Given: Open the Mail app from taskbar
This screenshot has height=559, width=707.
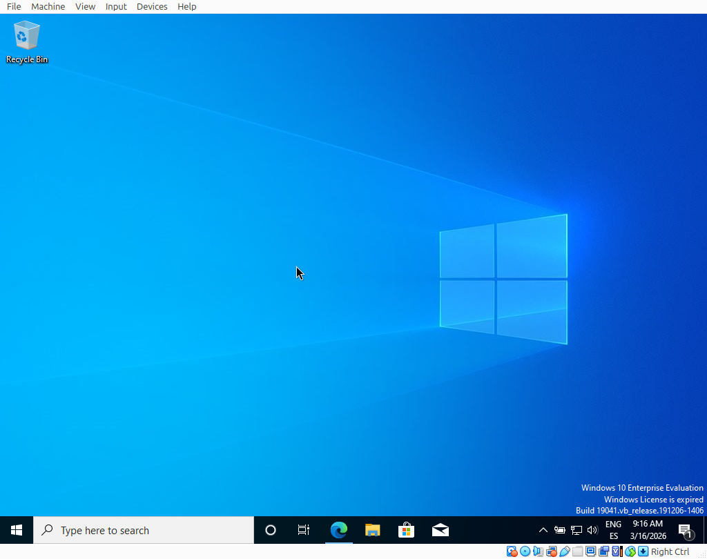Looking at the screenshot, I should point(440,530).
